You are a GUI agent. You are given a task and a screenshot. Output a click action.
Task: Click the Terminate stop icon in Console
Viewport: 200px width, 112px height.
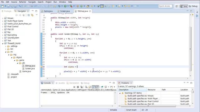point(74,87)
